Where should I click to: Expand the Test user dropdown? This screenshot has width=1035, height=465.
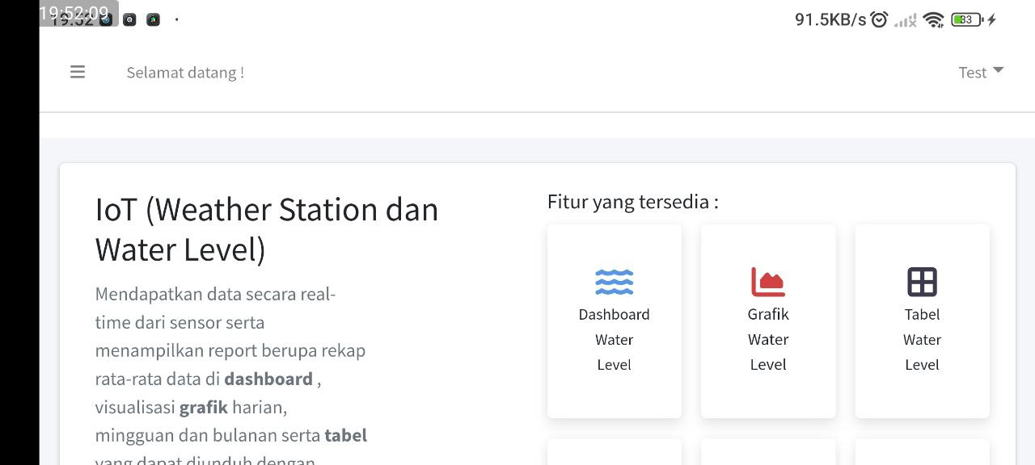tap(981, 72)
